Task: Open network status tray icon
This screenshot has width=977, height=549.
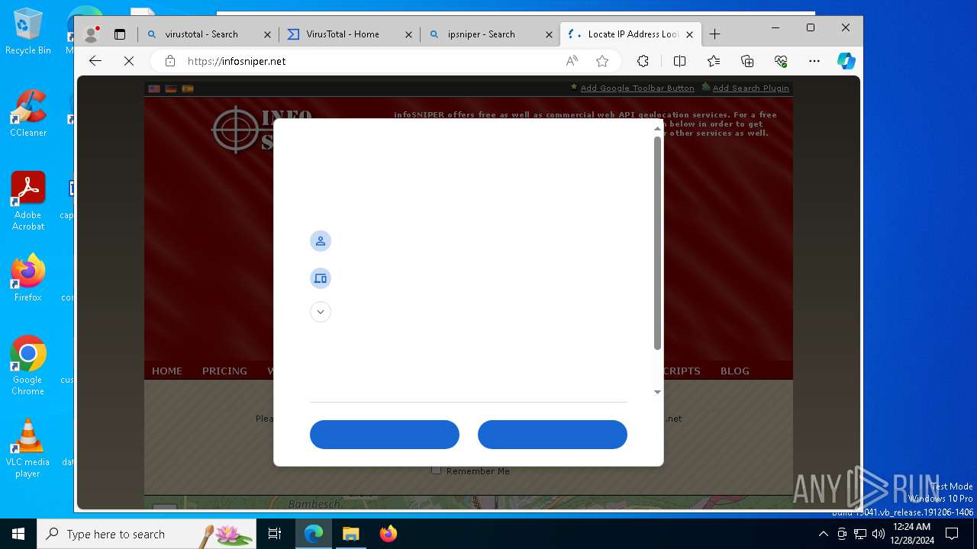Action: click(860, 534)
